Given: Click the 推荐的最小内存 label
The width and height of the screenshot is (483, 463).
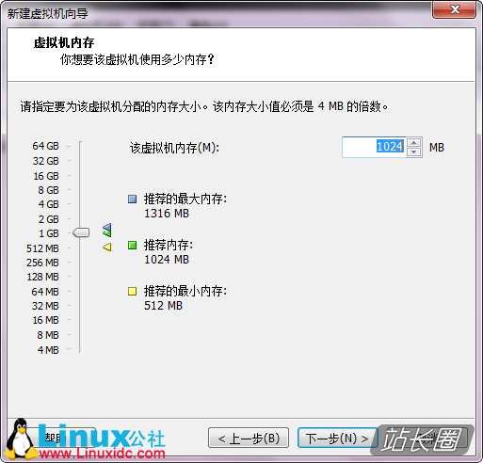Looking at the screenshot, I should 185,291.
